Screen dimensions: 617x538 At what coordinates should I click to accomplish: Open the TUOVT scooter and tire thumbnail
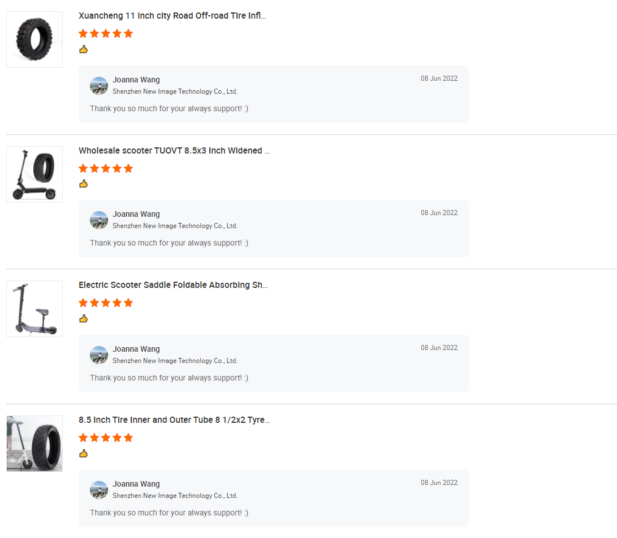click(34, 174)
